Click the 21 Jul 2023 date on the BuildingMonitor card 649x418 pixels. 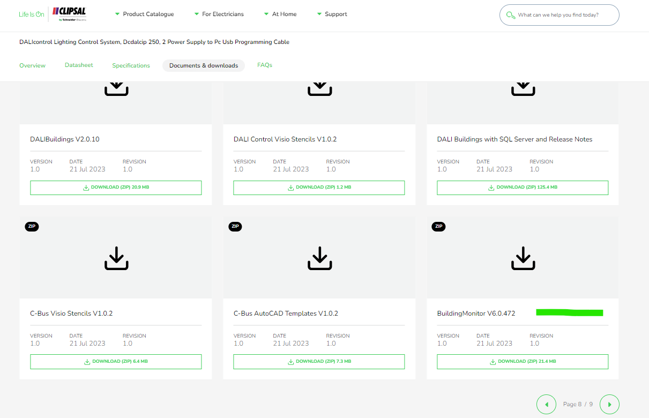point(494,344)
